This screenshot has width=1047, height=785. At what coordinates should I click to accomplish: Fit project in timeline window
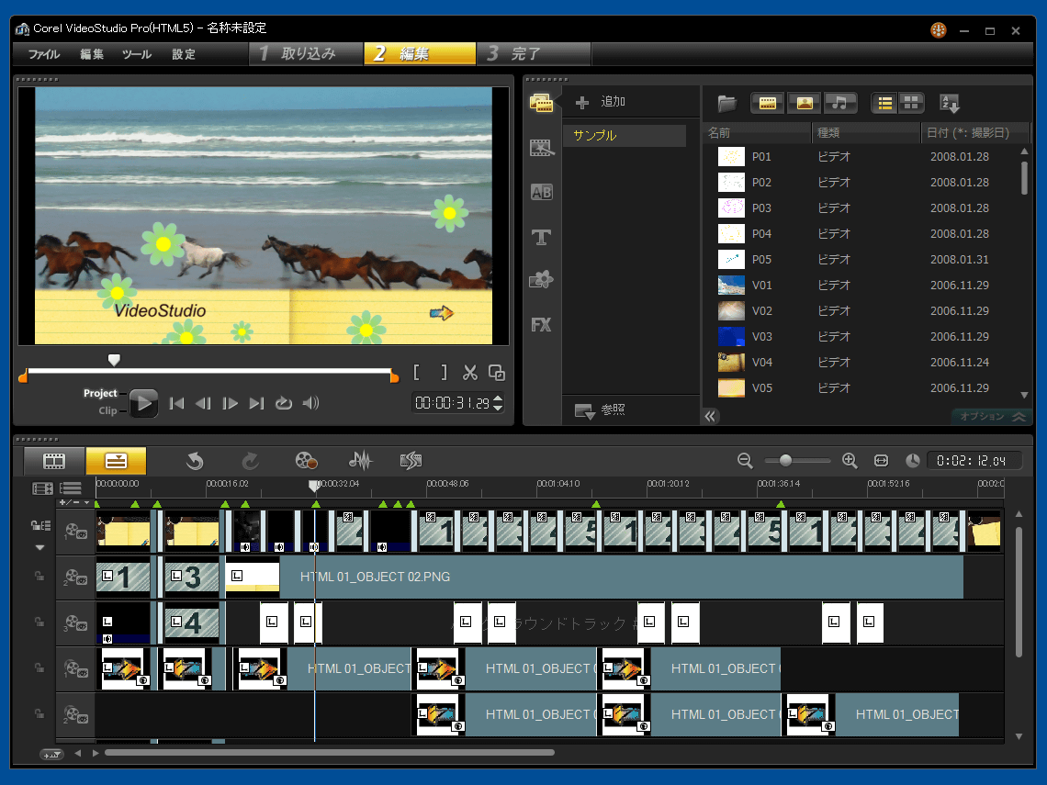pyautogui.click(x=881, y=461)
